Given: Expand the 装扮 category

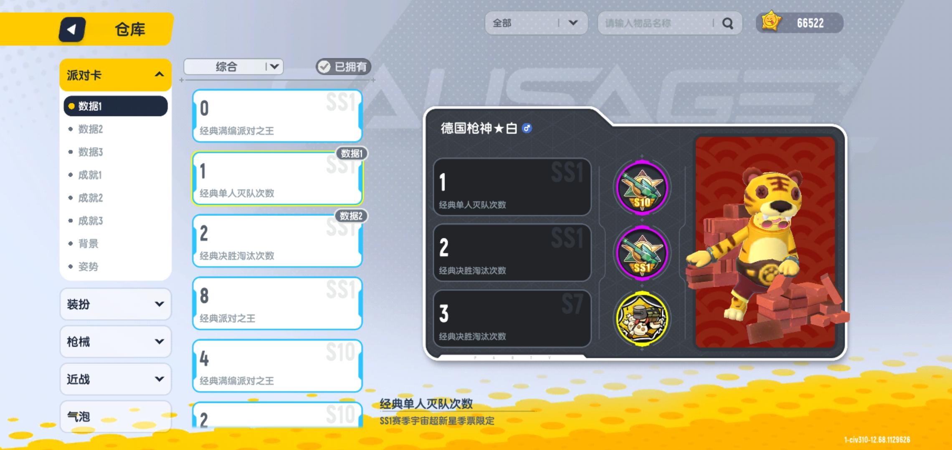Looking at the screenshot, I should (x=116, y=304).
